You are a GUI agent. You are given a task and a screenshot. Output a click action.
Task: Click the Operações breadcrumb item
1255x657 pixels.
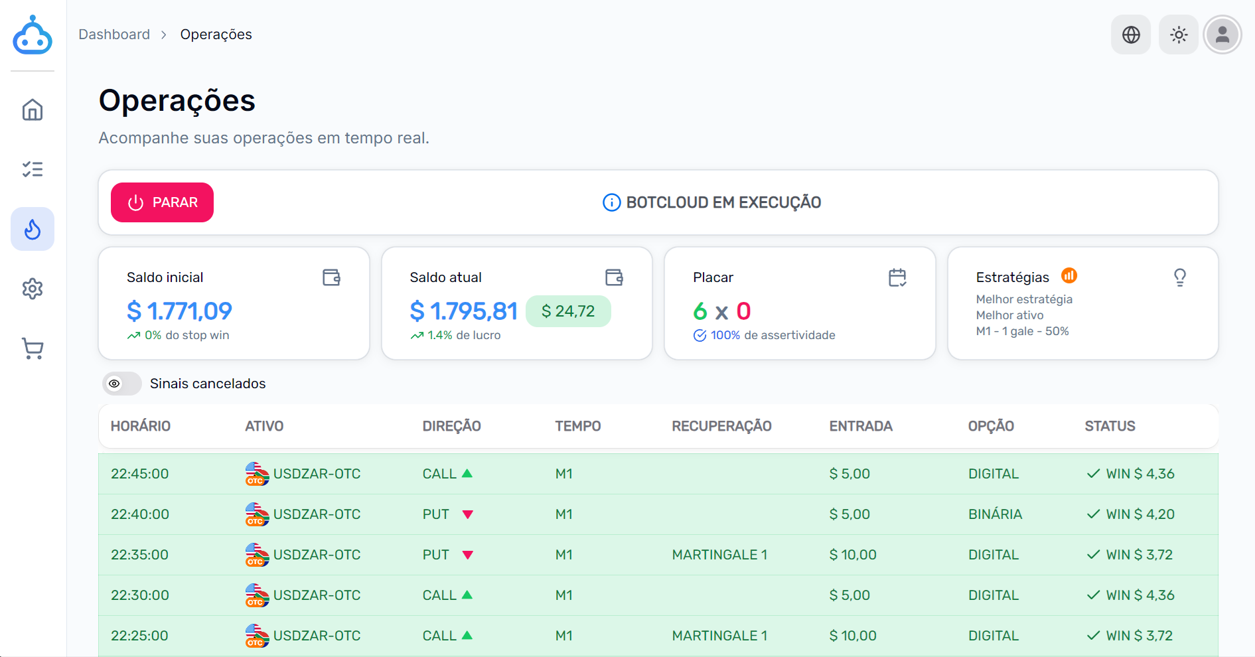[216, 35]
